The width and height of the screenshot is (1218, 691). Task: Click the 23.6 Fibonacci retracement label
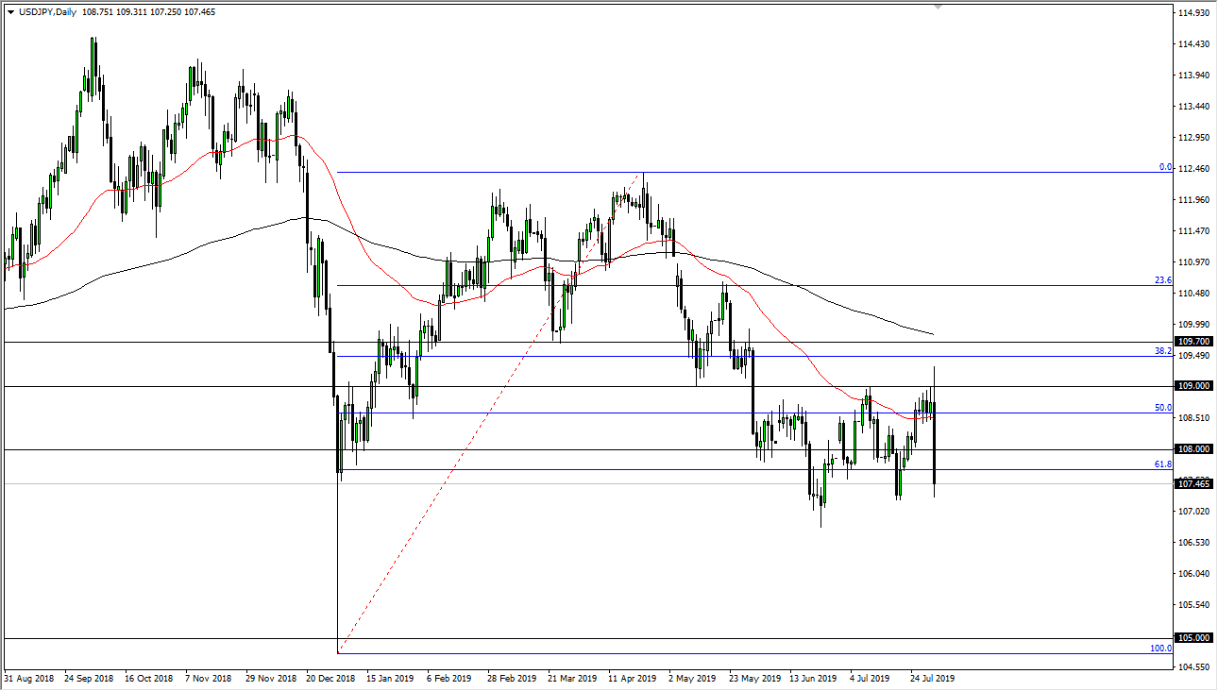pyautogui.click(x=1163, y=278)
